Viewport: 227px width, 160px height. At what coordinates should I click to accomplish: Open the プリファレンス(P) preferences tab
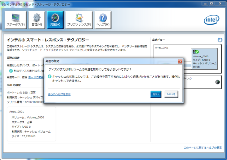point(79,20)
